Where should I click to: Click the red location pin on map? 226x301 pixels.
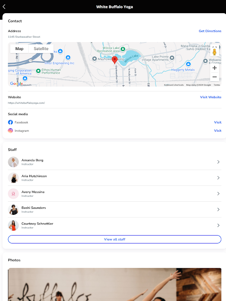point(115,60)
